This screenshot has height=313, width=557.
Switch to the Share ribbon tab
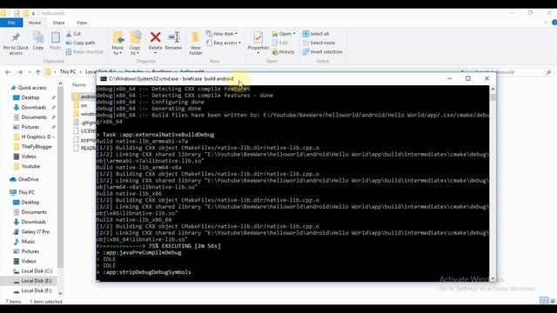(x=58, y=23)
